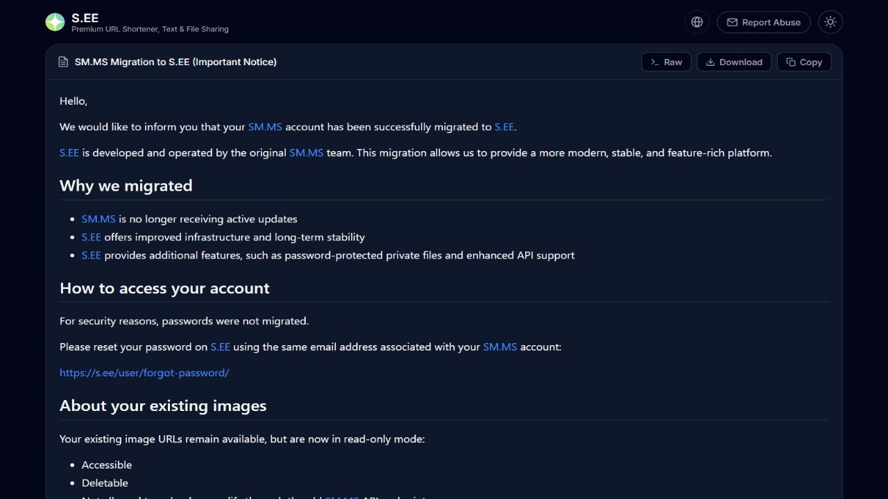Open SM.MS link before 'account:' in reset line
This screenshot has width=888, height=499.
coord(500,347)
